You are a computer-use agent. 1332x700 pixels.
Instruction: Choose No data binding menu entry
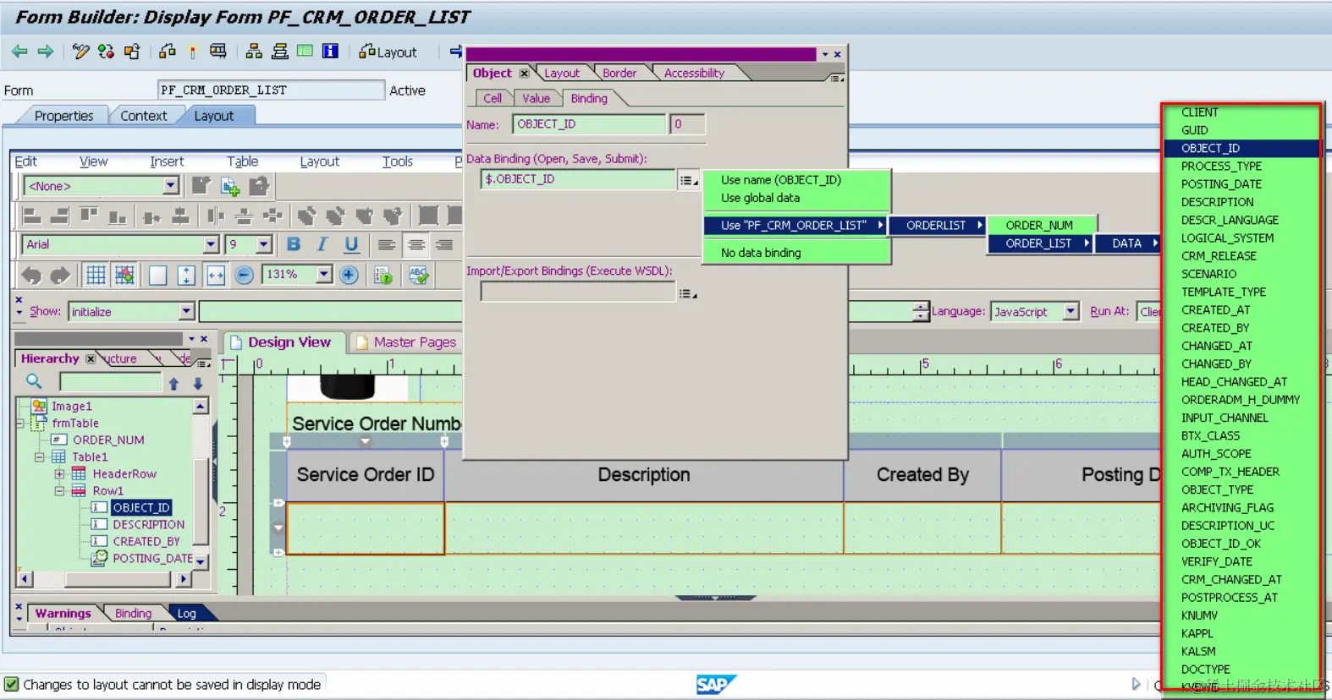coord(796,253)
